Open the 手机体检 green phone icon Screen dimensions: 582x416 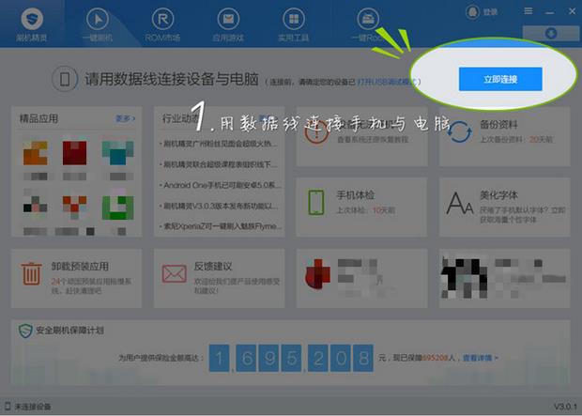tap(316, 203)
